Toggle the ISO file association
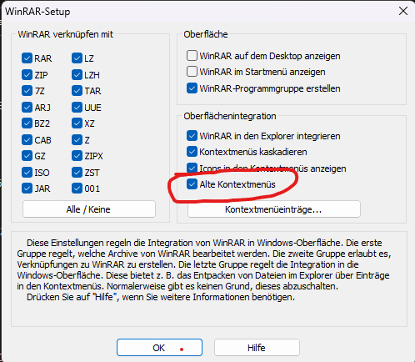The image size is (415, 362). pyautogui.click(x=27, y=173)
